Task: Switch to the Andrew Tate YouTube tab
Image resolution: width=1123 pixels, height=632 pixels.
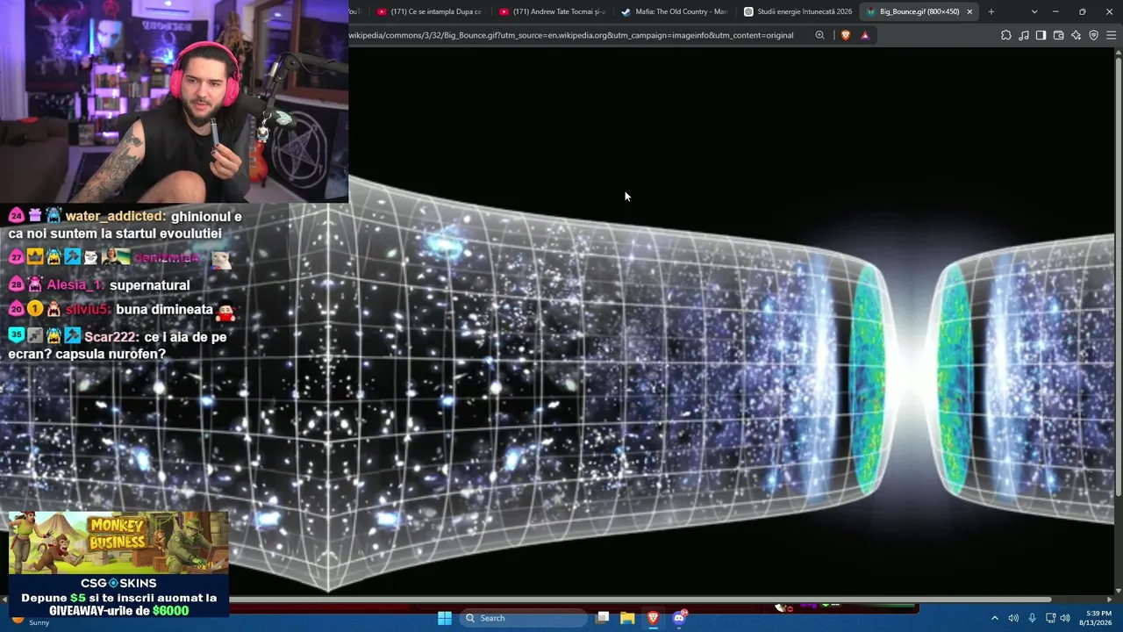Action: coord(553,11)
